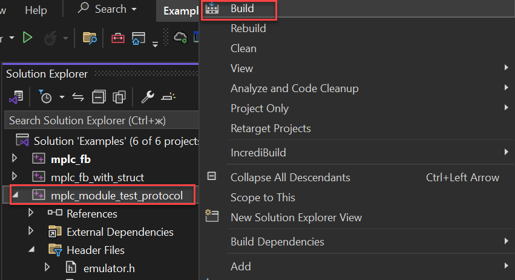Open the Help menu
Image resolution: width=515 pixels, height=280 pixels.
coord(36,10)
